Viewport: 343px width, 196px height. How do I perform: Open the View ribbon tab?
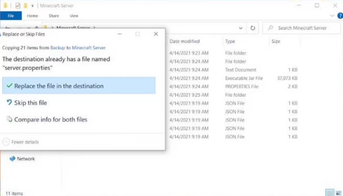click(x=74, y=16)
